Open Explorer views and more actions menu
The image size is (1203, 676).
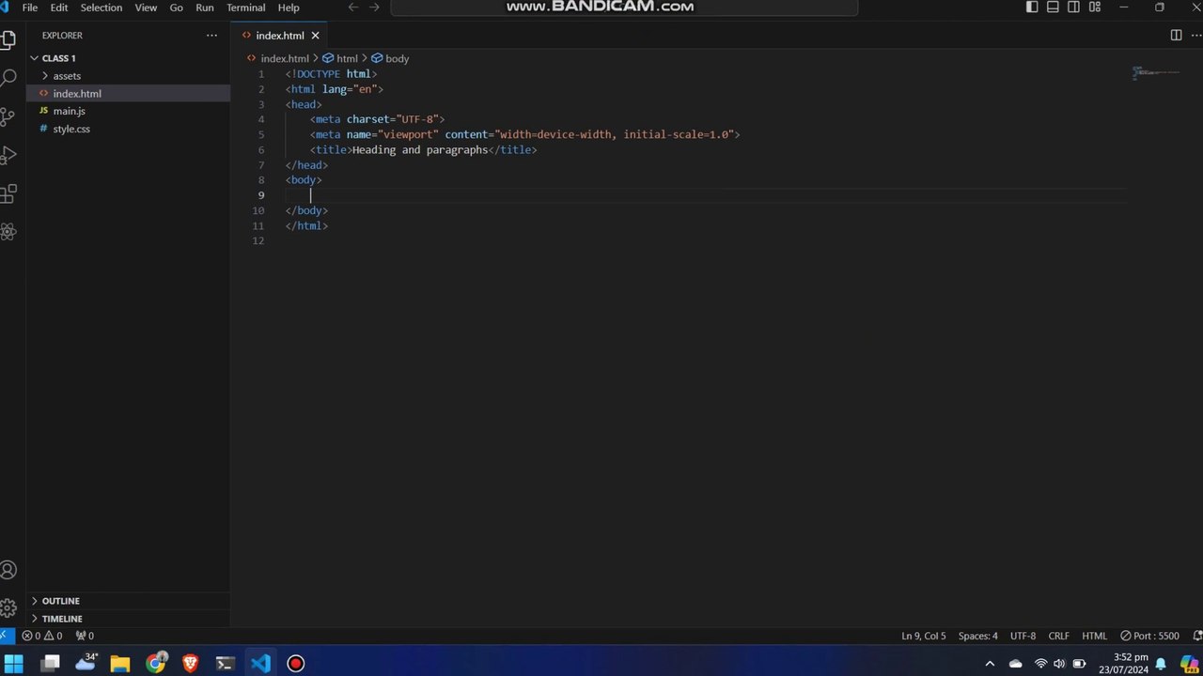point(211,36)
